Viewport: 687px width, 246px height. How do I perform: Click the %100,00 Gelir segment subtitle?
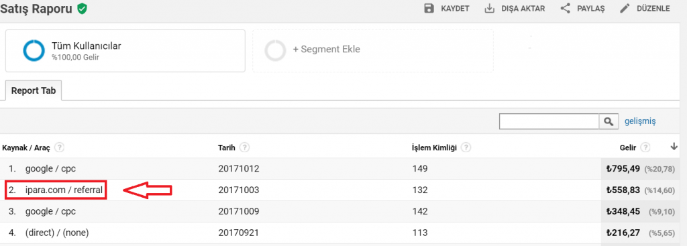75,57
